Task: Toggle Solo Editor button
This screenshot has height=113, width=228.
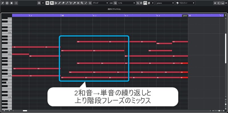Action: click(x=7, y=3)
